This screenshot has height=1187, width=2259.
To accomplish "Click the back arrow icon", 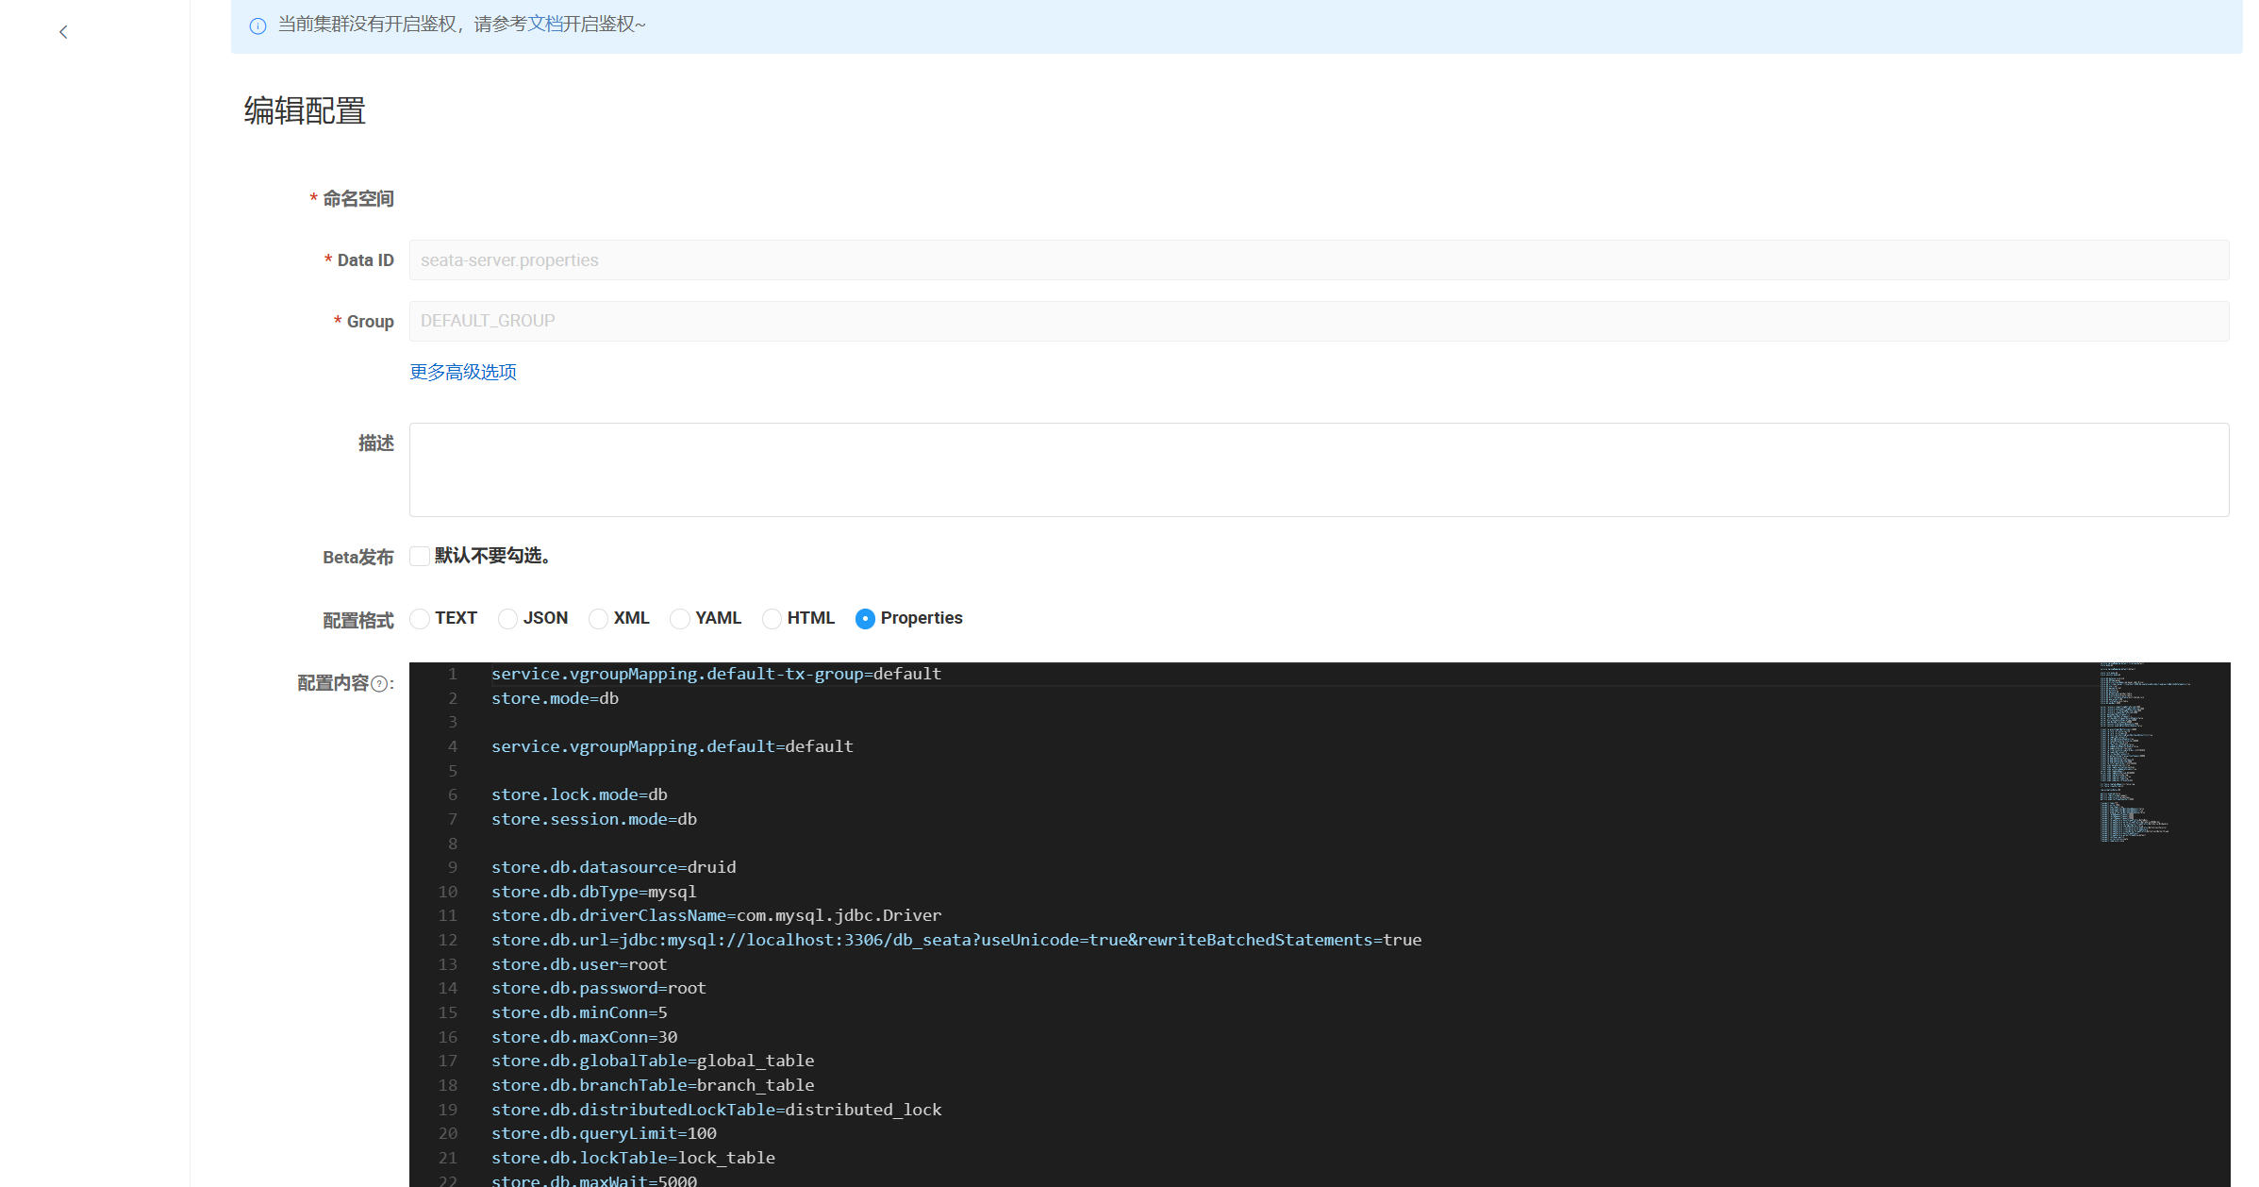I will (x=63, y=32).
